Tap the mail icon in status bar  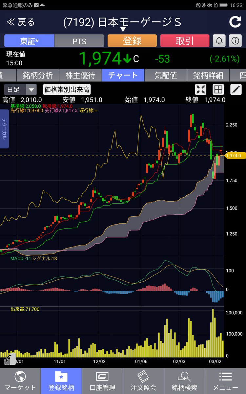(x=36, y=5)
